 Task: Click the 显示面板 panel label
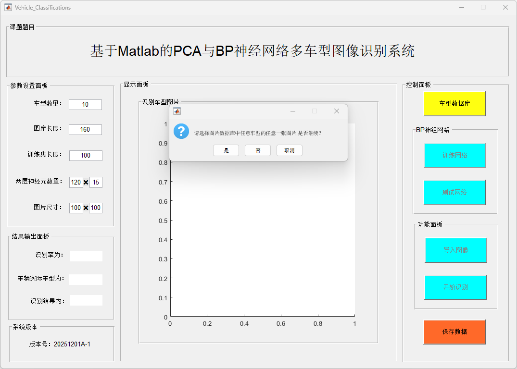coord(136,85)
